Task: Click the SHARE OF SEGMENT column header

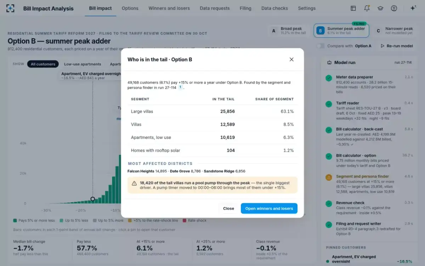Action: click(x=274, y=99)
